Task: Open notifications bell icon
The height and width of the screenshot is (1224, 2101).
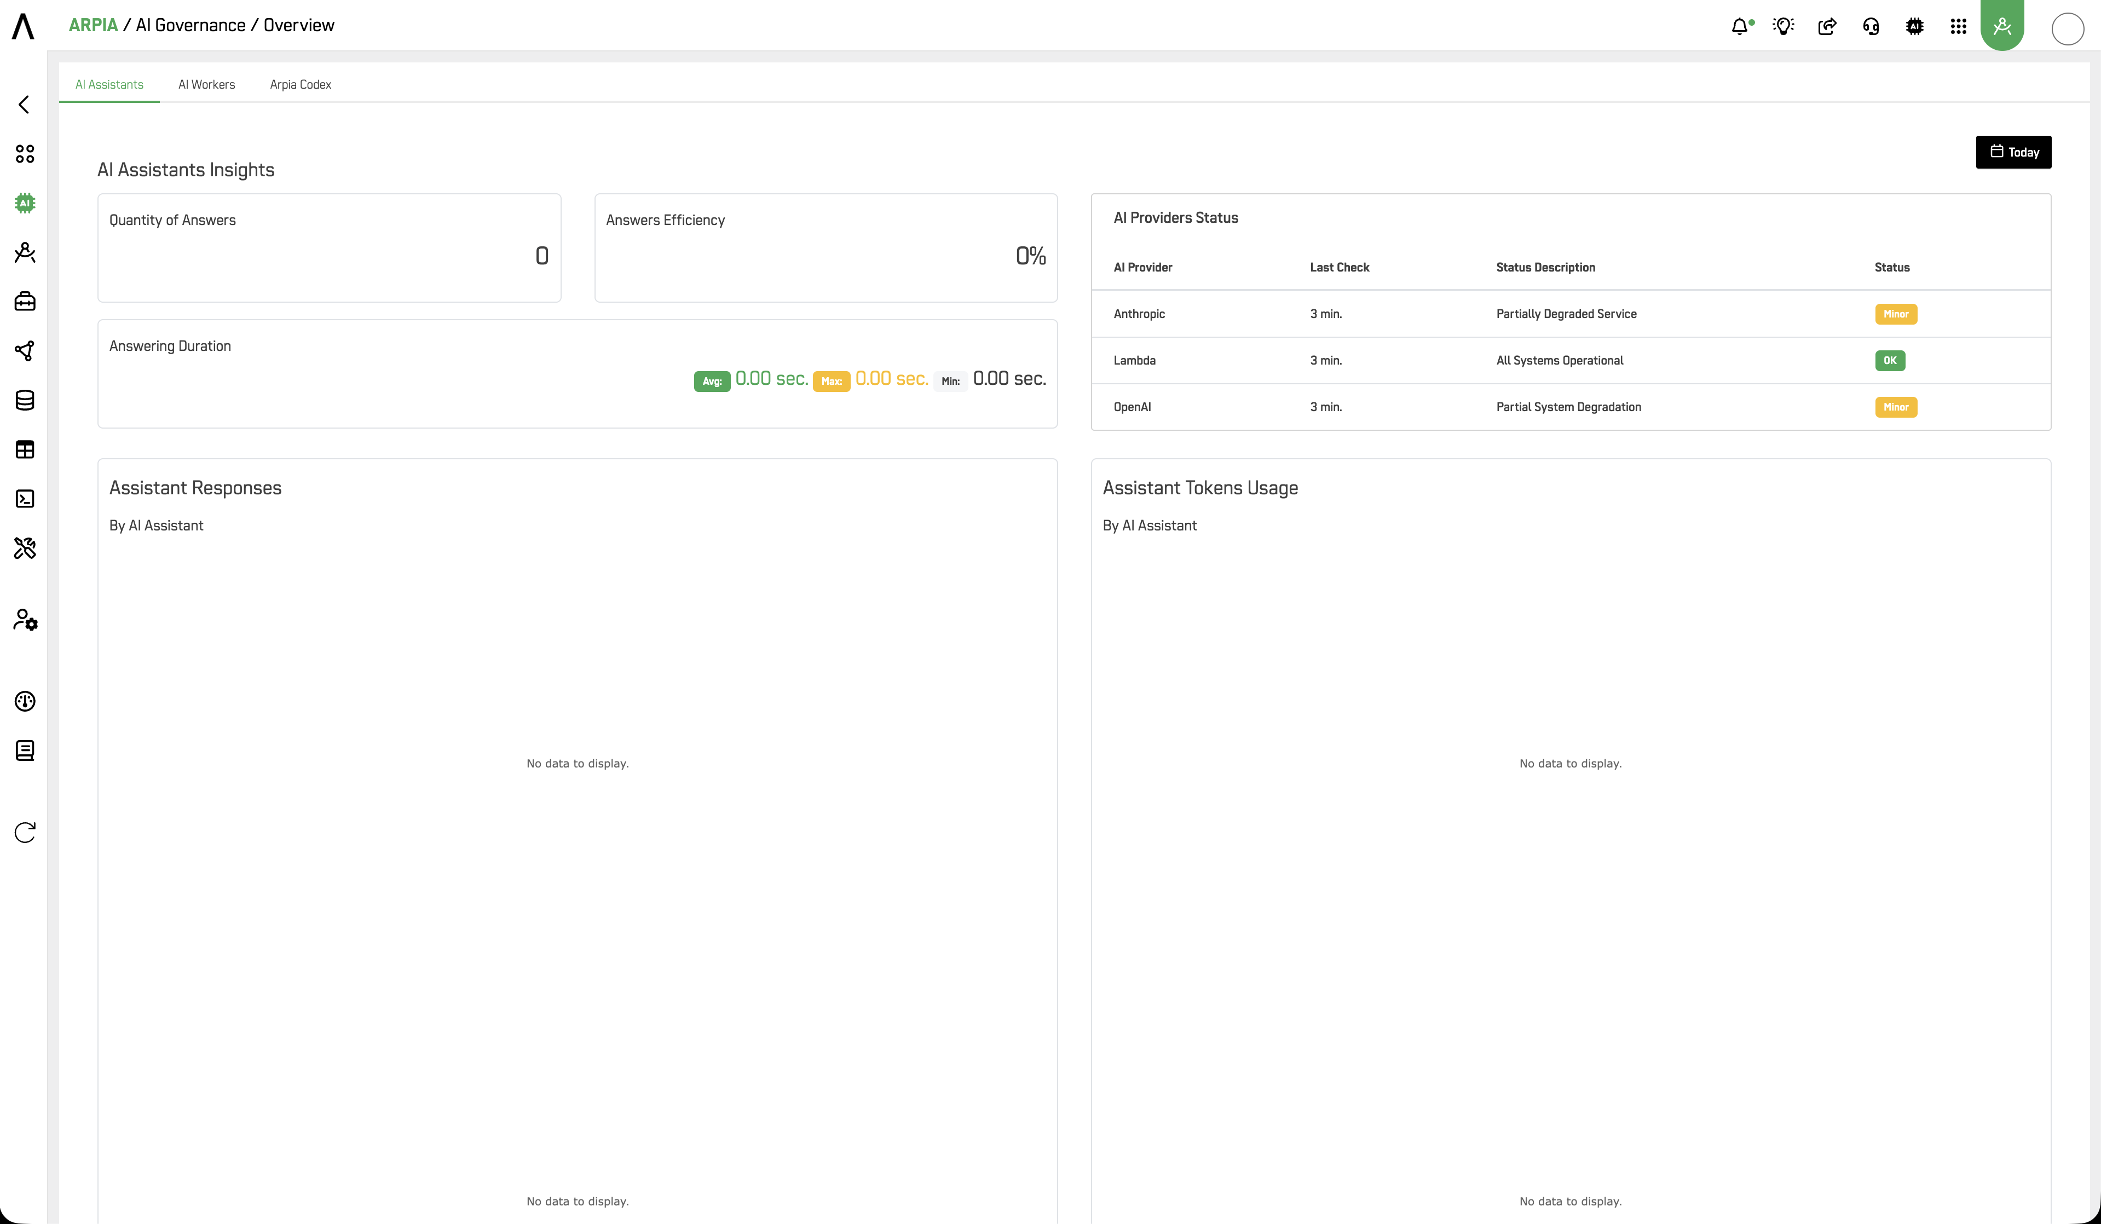Action: coord(1741,26)
